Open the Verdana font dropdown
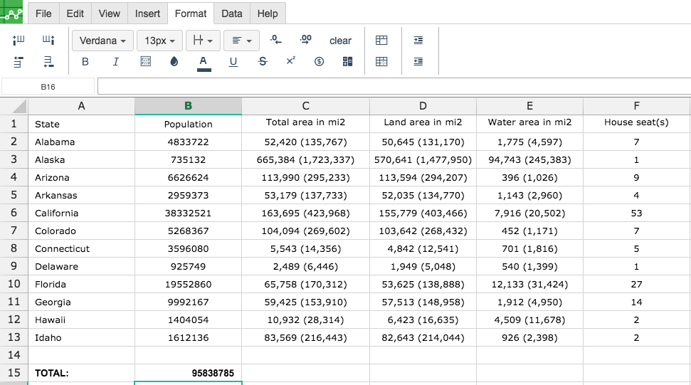The image size is (691, 385). [102, 41]
